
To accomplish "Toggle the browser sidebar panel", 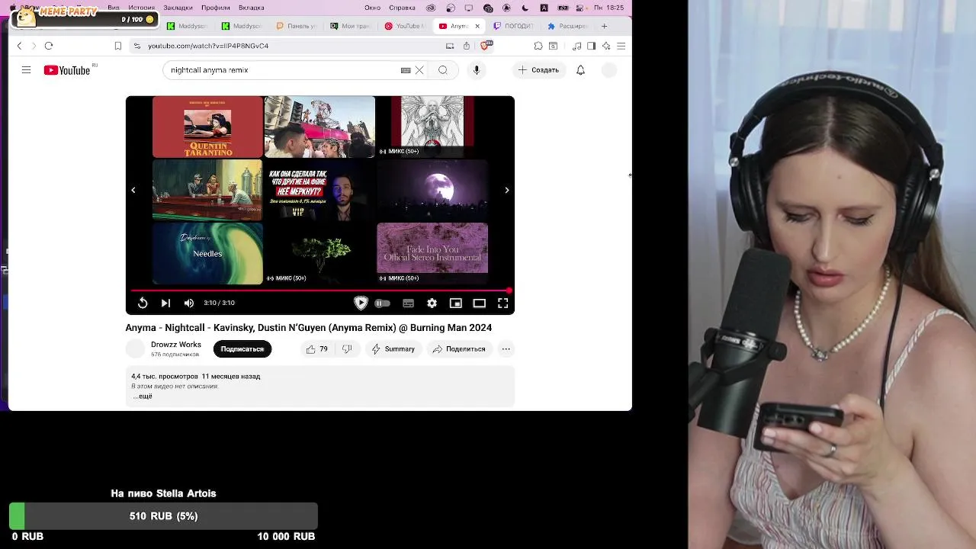I will coord(591,46).
